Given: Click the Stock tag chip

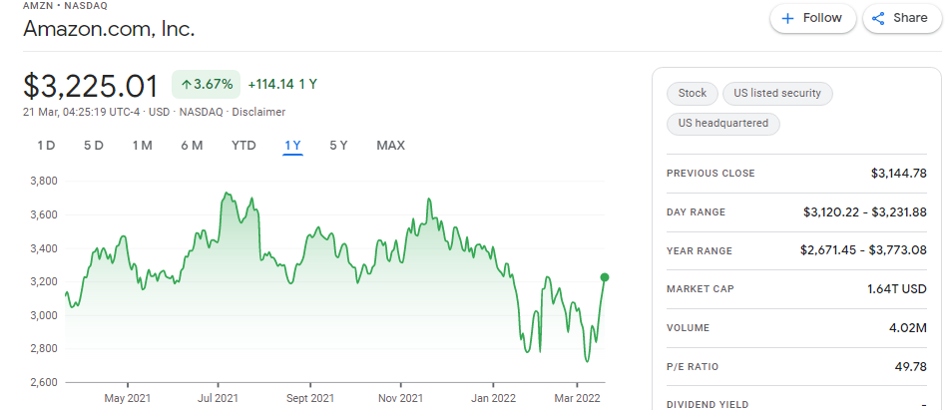Looking at the screenshot, I should (x=693, y=94).
